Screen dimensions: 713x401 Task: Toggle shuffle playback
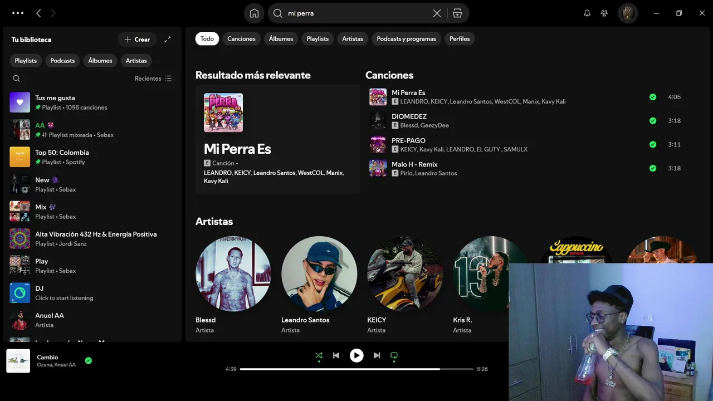coord(319,355)
